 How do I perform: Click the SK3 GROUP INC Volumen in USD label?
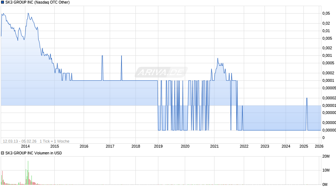(x=34, y=153)
